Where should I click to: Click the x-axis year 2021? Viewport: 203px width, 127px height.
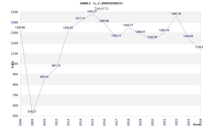[164, 122]
